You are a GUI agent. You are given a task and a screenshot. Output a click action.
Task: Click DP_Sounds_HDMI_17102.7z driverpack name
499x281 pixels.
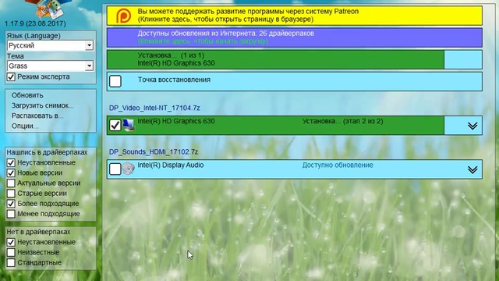[154, 152]
